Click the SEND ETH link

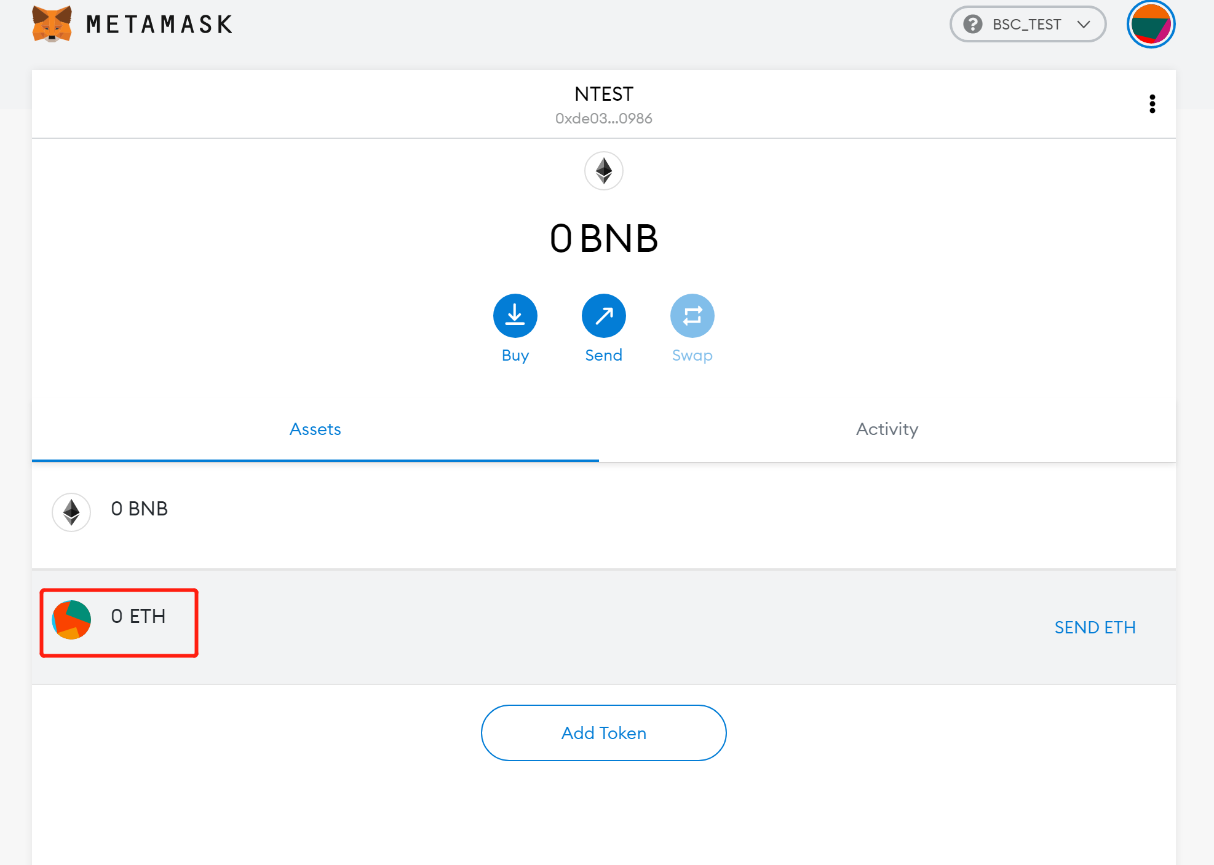pyautogui.click(x=1094, y=627)
